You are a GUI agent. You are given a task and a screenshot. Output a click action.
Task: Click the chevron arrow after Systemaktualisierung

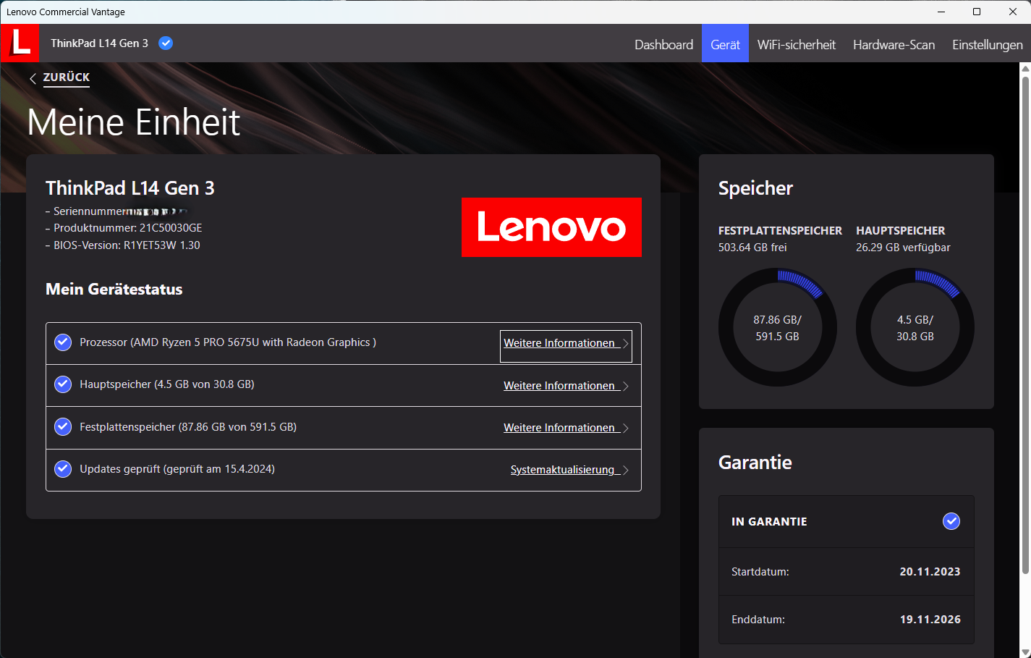click(626, 471)
